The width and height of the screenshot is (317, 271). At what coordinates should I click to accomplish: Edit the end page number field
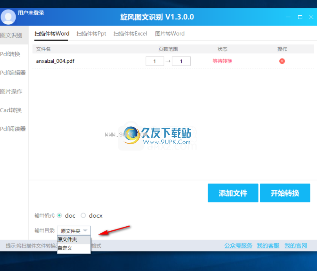(181, 61)
